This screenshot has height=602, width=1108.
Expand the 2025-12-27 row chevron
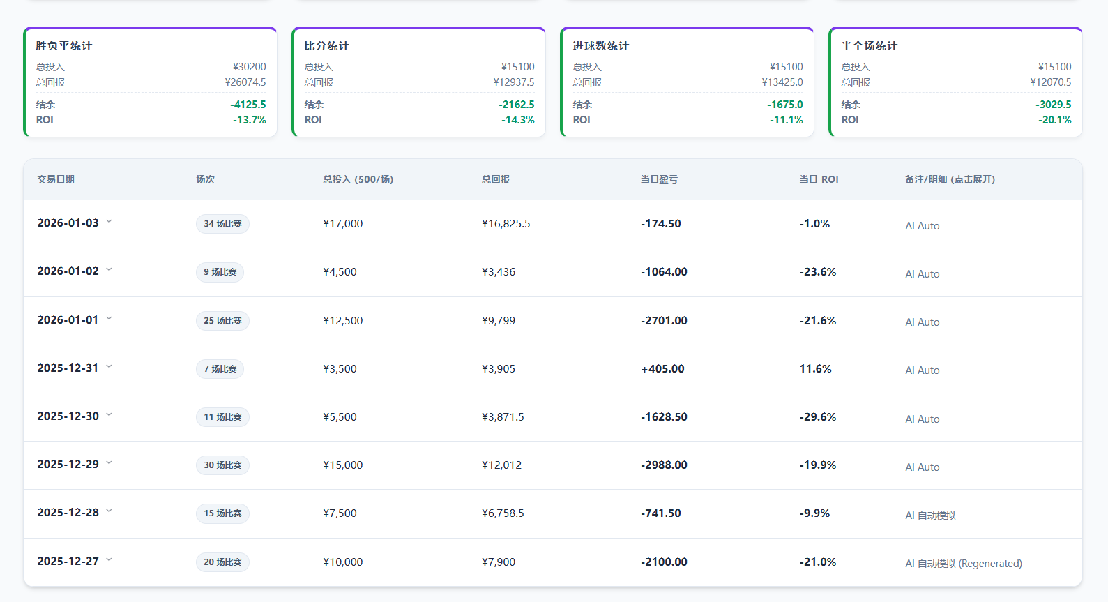click(109, 560)
